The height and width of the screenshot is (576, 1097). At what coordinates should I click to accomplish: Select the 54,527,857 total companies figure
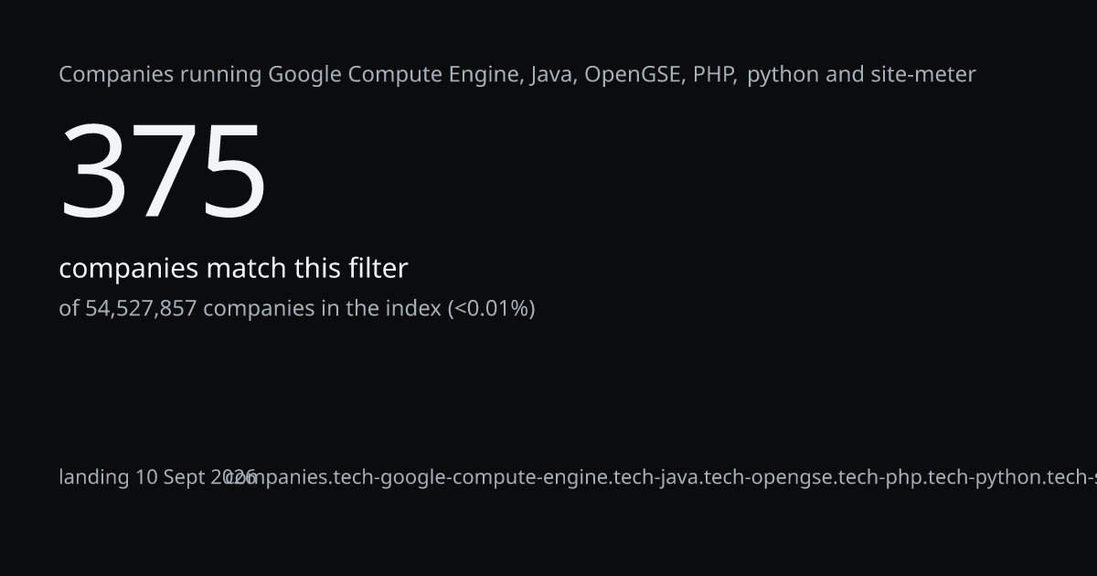tap(141, 308)
